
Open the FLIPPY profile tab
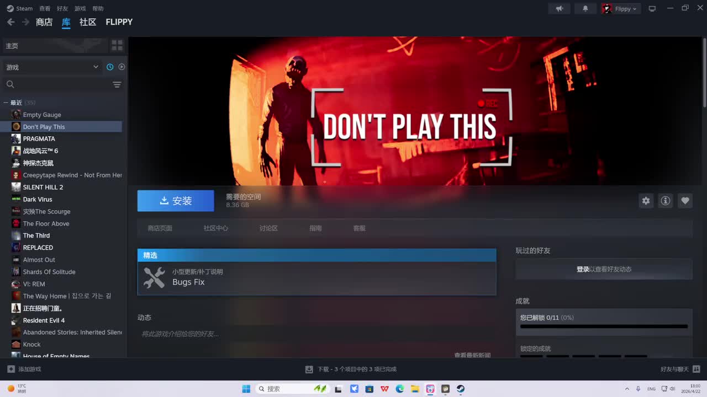119,22
